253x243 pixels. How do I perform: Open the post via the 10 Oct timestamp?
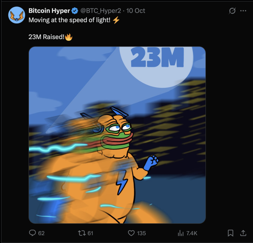(x=136, y=11)
